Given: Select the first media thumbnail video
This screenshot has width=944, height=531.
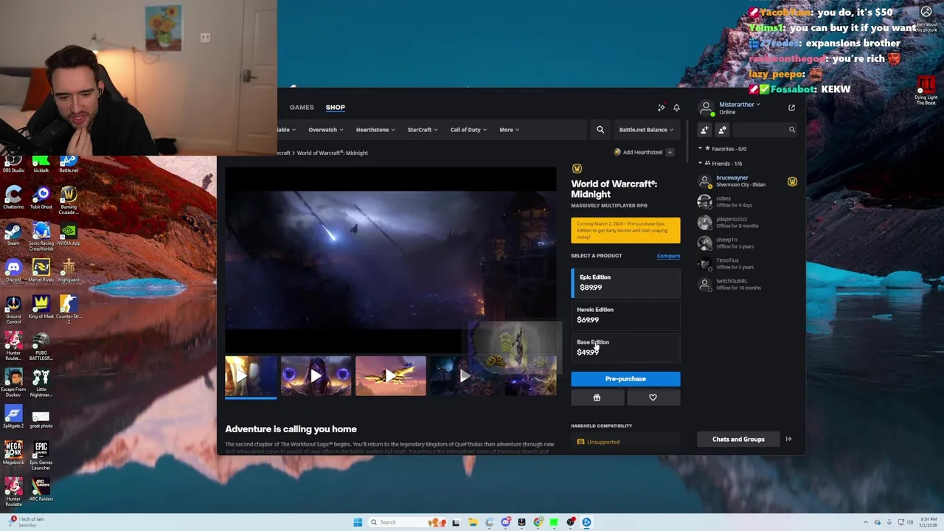Looking at the screenshot, I should click(251, 376).
